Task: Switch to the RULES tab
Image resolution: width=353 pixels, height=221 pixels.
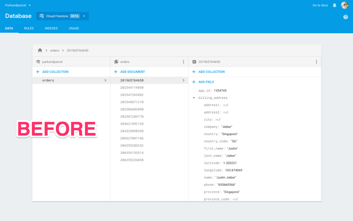Action: click(x=29, y=28)
